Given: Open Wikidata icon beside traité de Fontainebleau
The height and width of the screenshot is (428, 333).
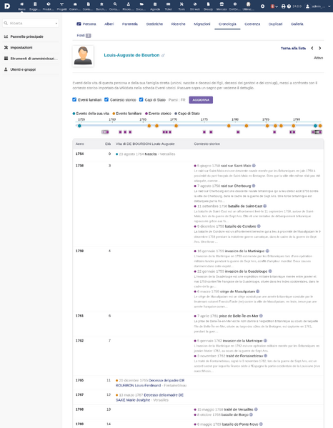Looking at the screenshot, I should click(x=266, y=356).
